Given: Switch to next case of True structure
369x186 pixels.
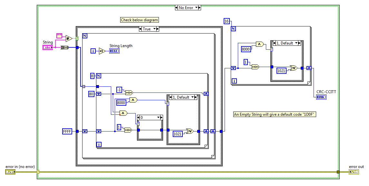Looking at the screenshot, I should click(x=158, y=29).
